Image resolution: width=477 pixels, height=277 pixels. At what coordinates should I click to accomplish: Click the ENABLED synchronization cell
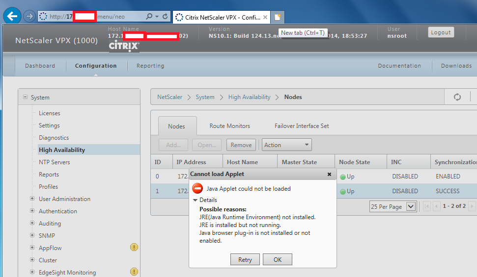tap(448, 176)
